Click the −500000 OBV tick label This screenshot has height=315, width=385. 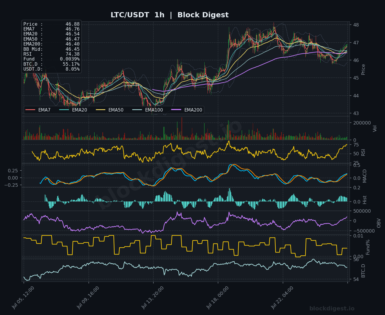click(364, 231)
